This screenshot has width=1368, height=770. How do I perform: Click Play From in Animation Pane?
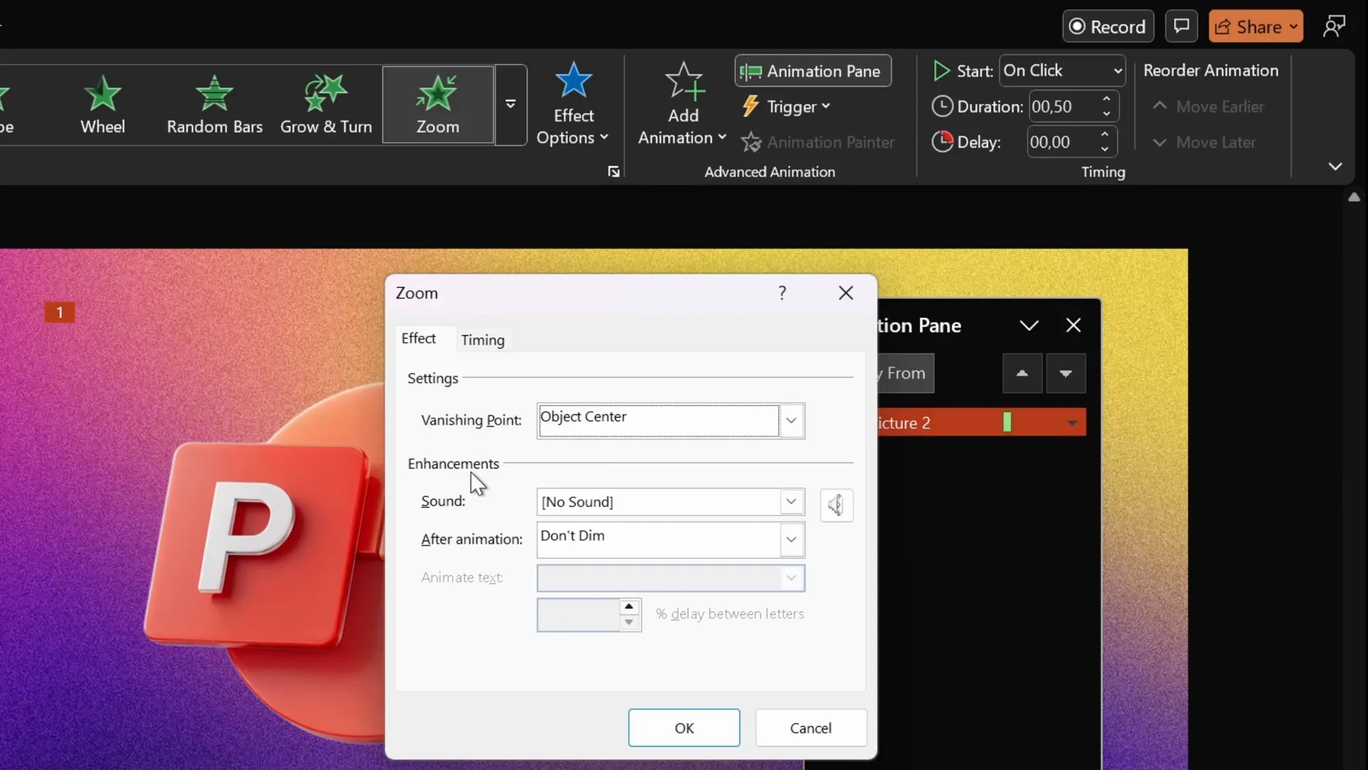pos(906,374)
